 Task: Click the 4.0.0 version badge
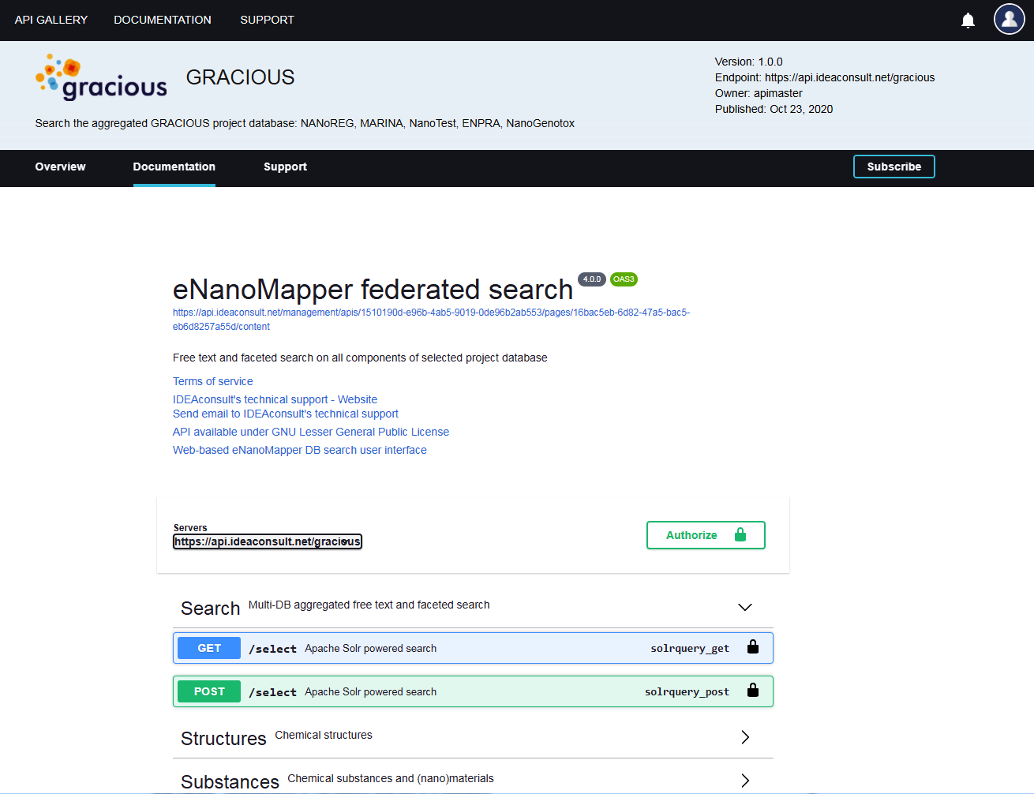pyautogui.click(x=592, y=279)
